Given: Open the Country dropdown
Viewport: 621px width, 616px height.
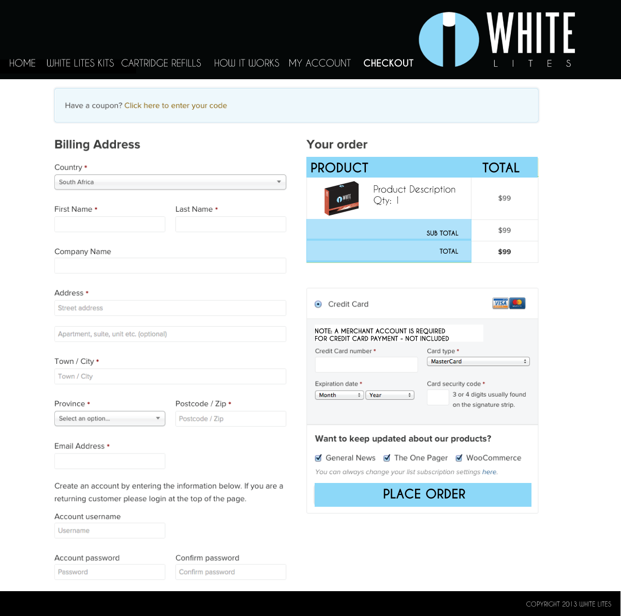Looking at the screenshot, I should [x=170, y=182].
